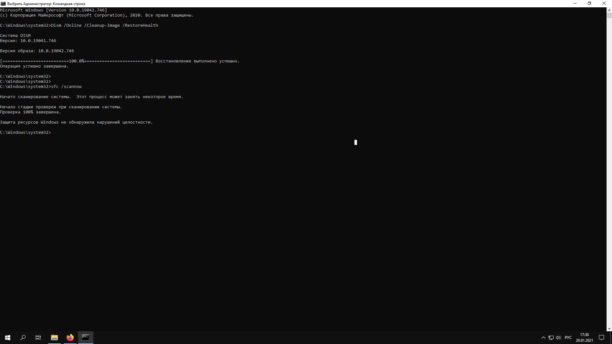Viewport: 612px width, 344px height.
Task: Click 'Версия: 10.0.19041.746' line
Action: 28,41
